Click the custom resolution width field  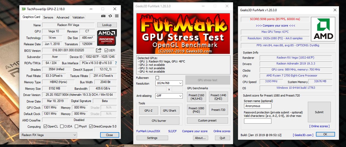tap(161, 89)
